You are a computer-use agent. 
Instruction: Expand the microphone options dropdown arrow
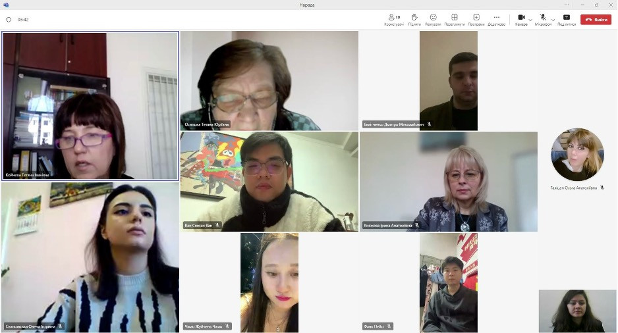(553, 20)
